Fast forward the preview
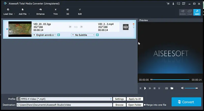The height and width of the screenshot is (111, 204). click(150, 88)
